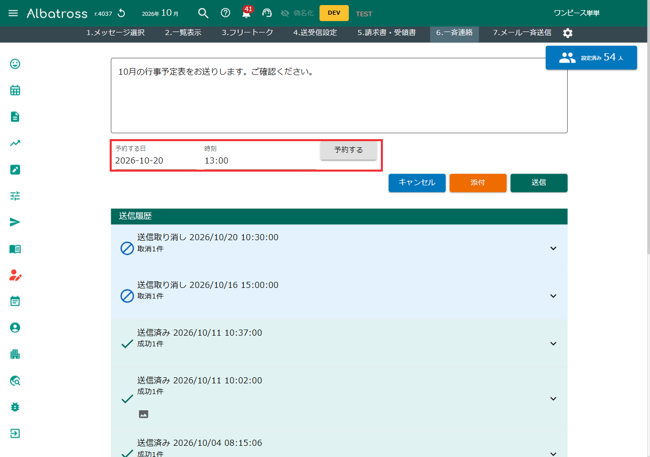Open the globe search sidebar icon
The width and height of the screenshot is (650, 457).
(x=15, y=381)
